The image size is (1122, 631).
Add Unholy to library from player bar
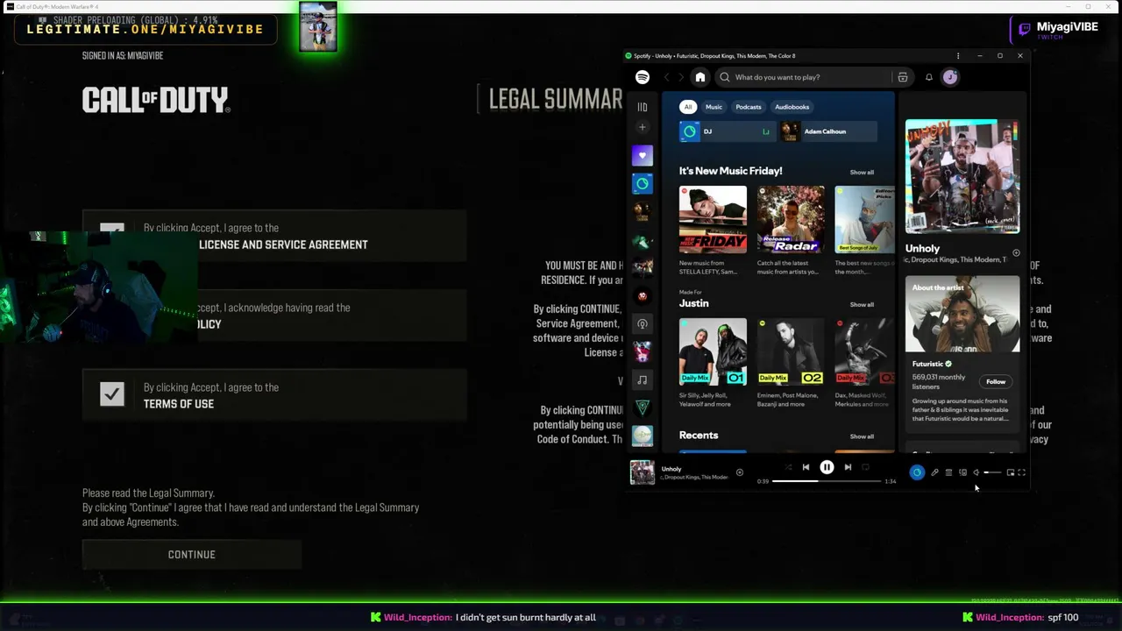(x=739, y=472)
